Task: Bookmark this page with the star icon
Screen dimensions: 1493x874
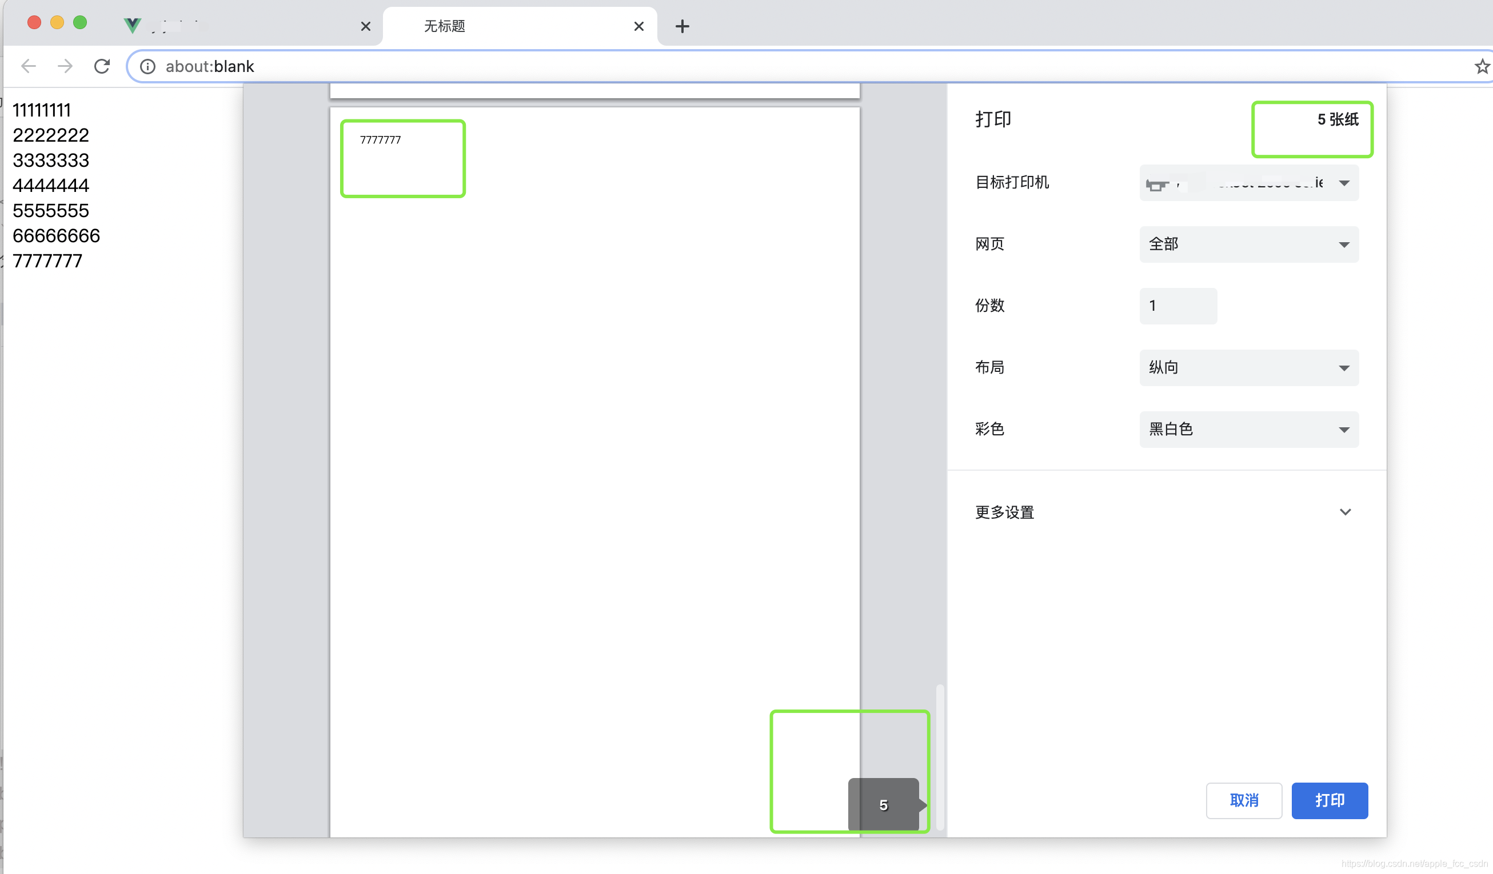Action: click(1482, 66)
